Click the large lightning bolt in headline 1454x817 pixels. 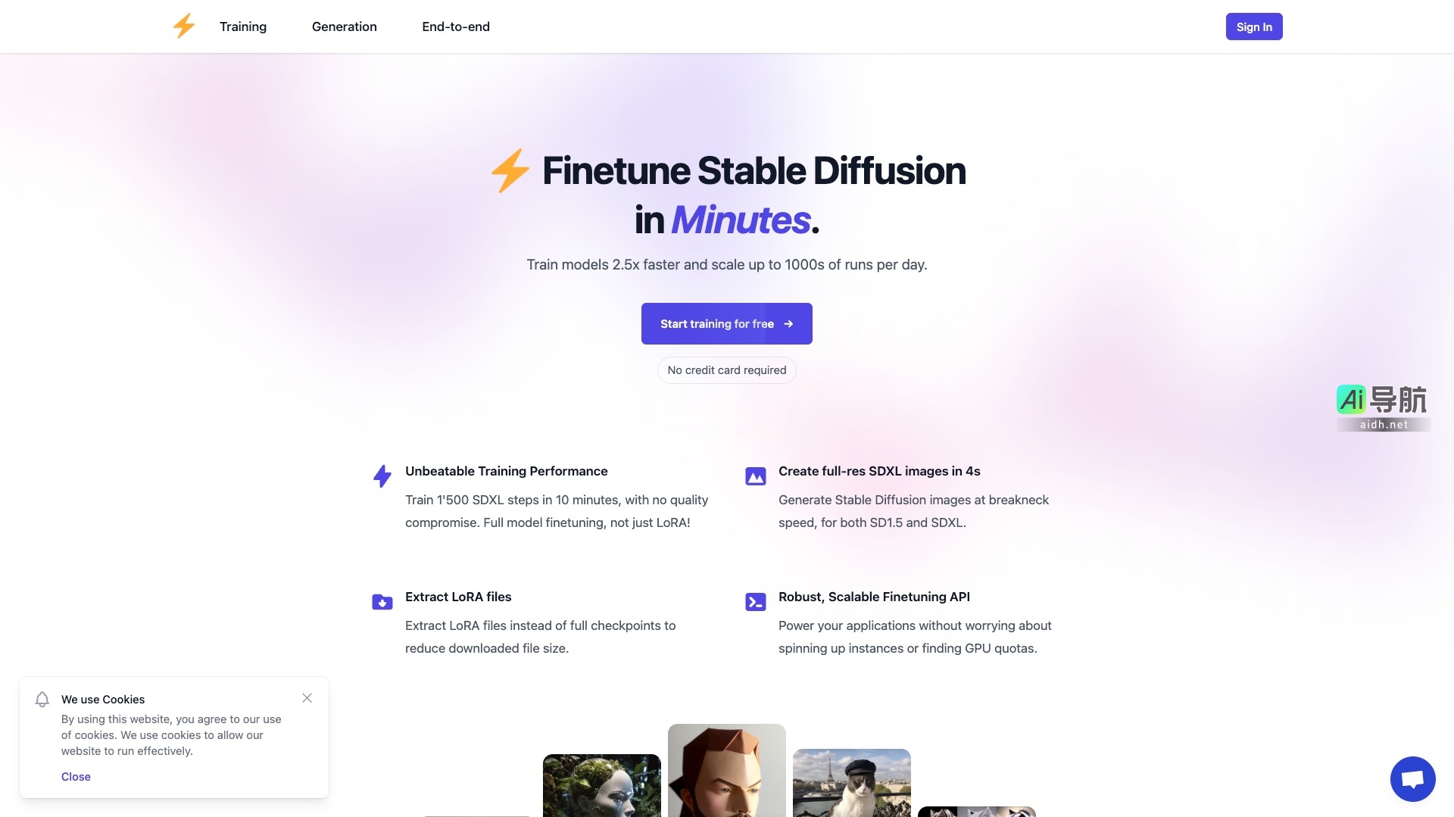tap(510, 170)
